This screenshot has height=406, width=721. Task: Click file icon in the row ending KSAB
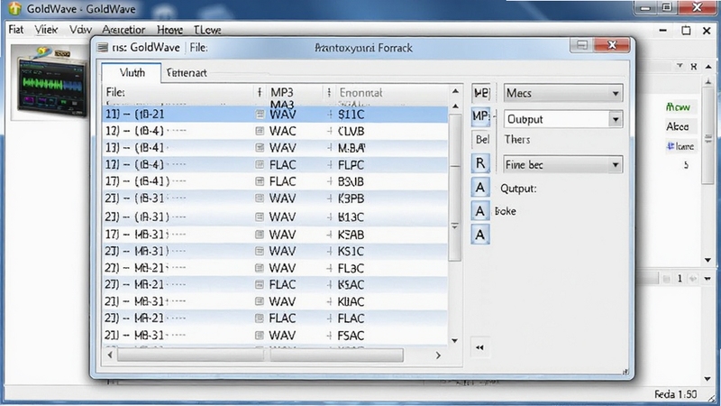[x=260, y=235]
